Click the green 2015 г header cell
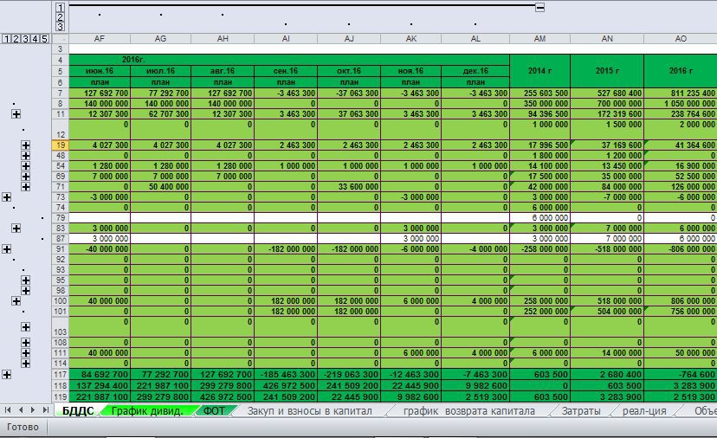The image size is (717, 438). point(606,70)
